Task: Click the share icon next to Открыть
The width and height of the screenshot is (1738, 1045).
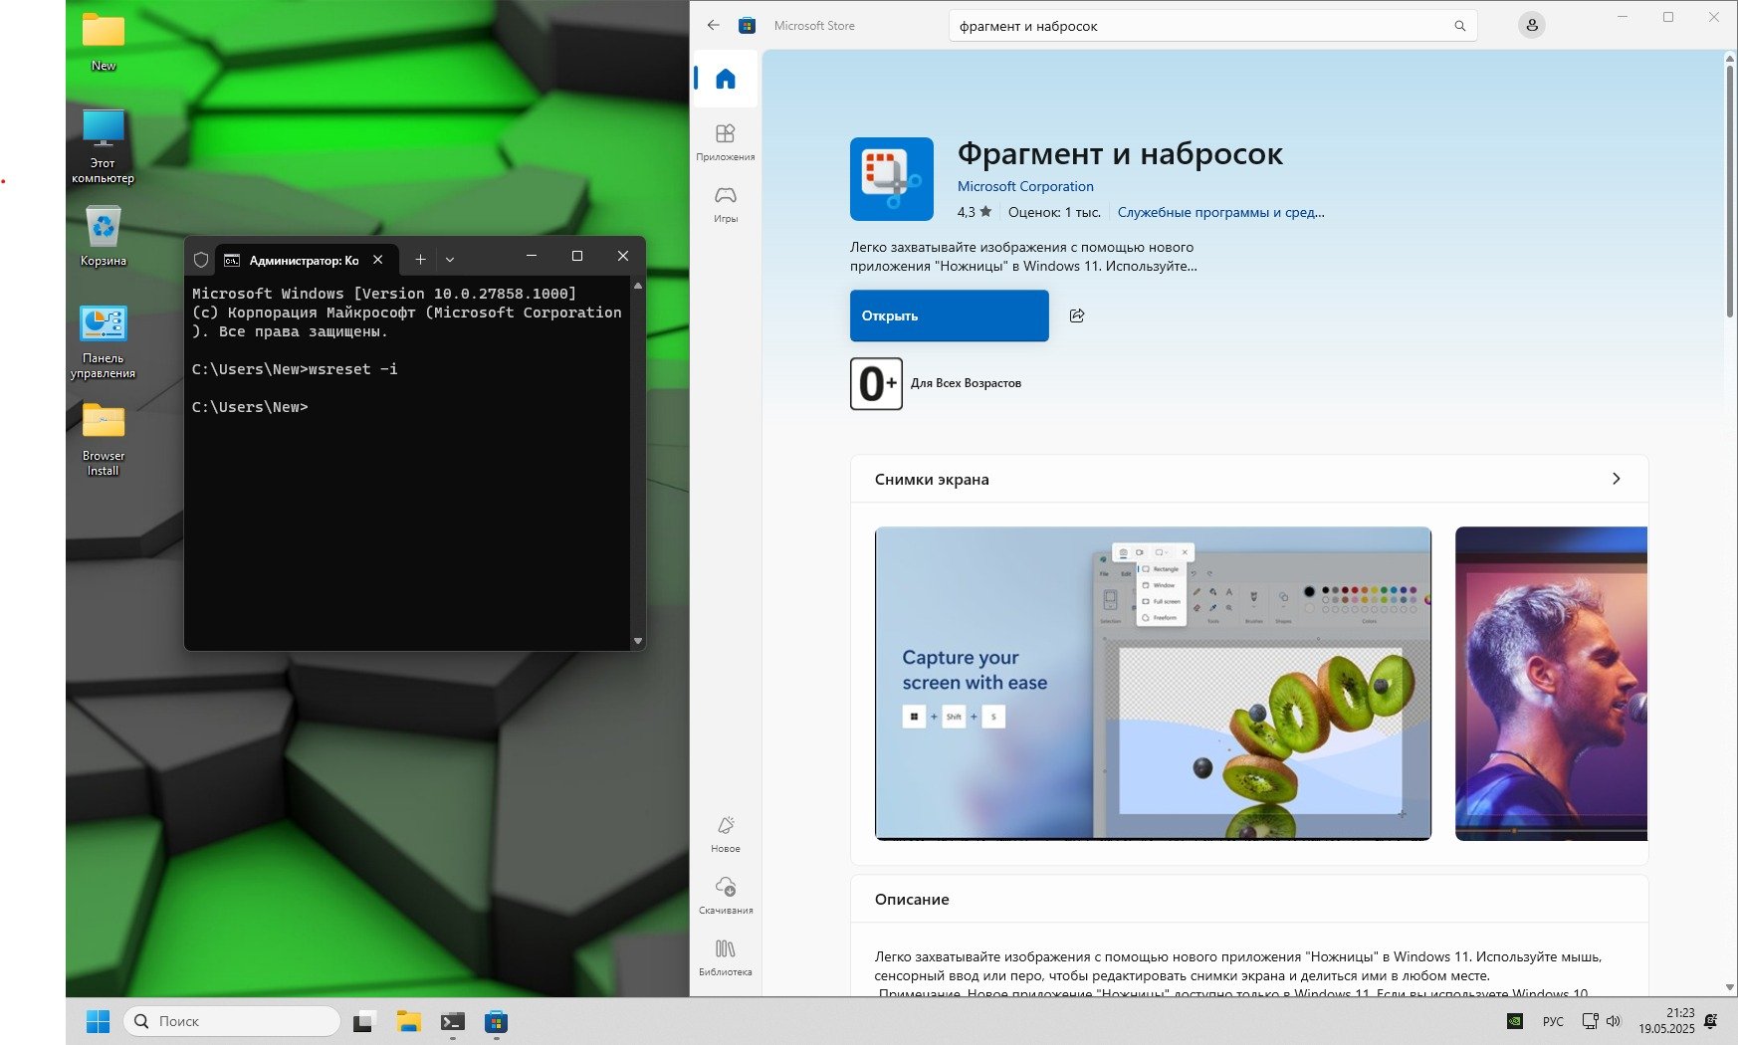Action: pyautogui.click(x=1076, y=315)
